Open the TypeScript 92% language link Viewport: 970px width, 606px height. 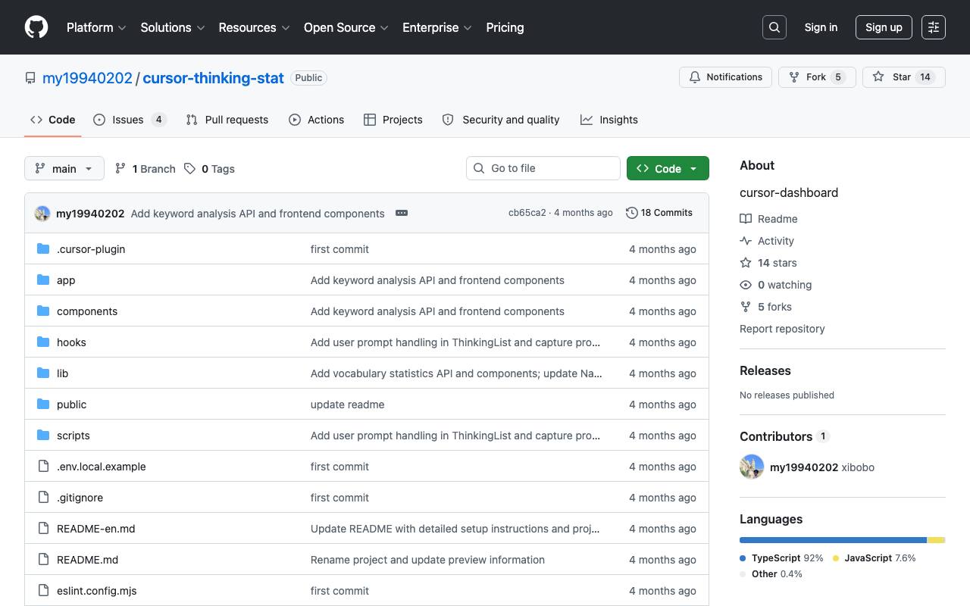point(782,558)
